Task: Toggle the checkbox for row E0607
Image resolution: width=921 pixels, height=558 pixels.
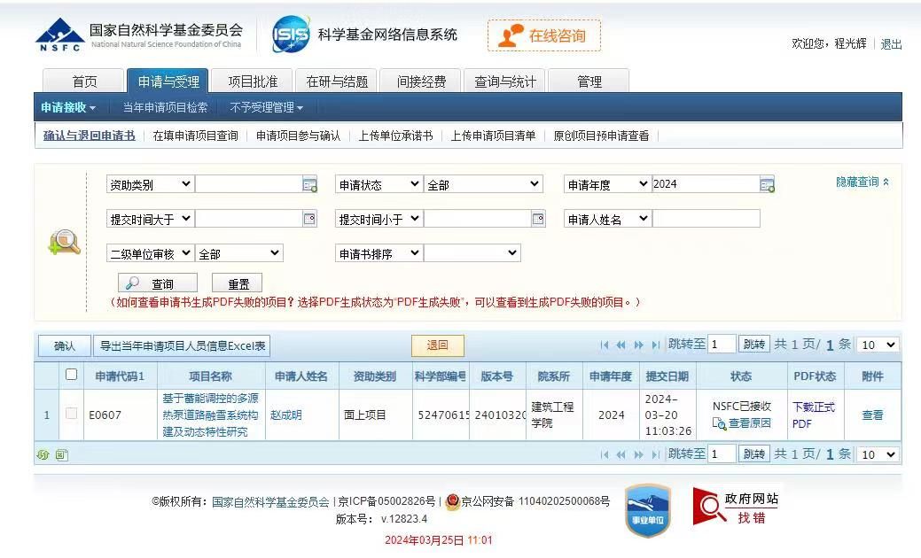Action: point(72,413)
